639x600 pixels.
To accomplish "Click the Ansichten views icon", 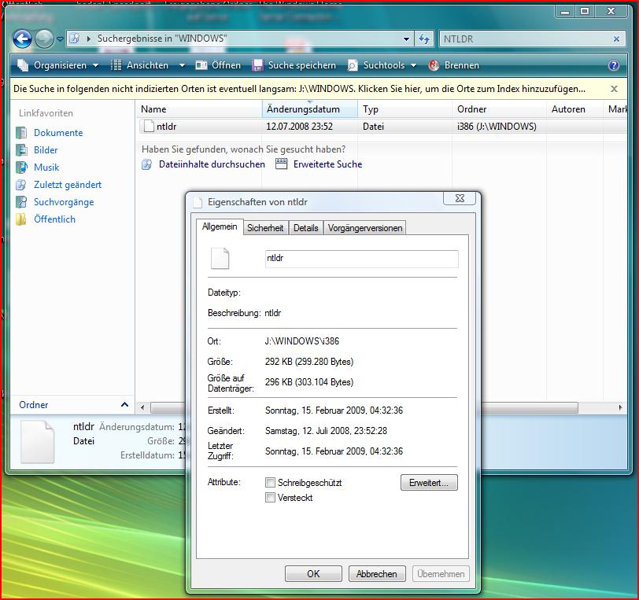I will [x=116, y=65].
